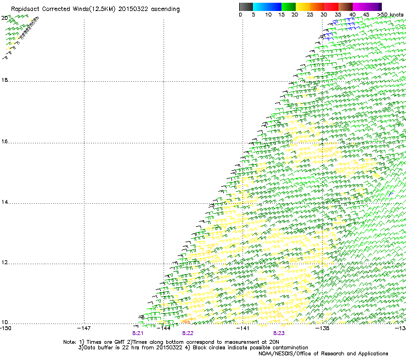The image size is (406, 357).
Task: Click the -147 longitude axis label
Action: click(x=84, y=328)
